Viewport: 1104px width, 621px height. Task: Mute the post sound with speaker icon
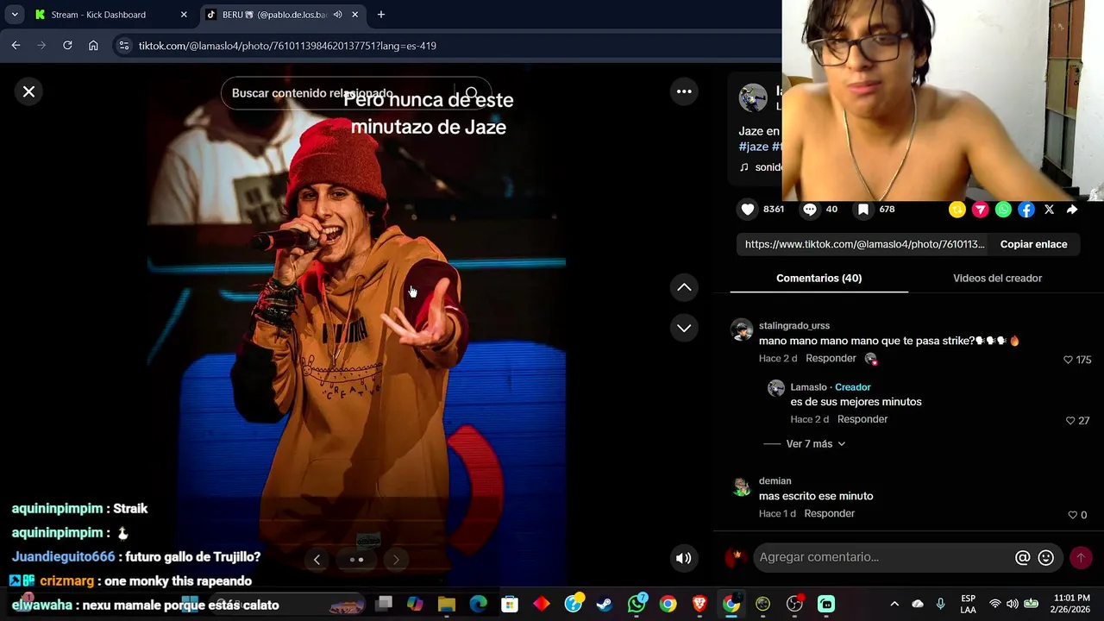click(x=683, y=558)
